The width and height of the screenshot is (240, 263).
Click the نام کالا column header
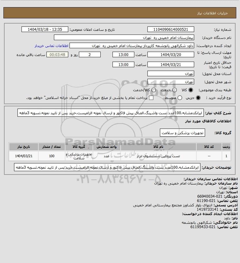(158, 147)
